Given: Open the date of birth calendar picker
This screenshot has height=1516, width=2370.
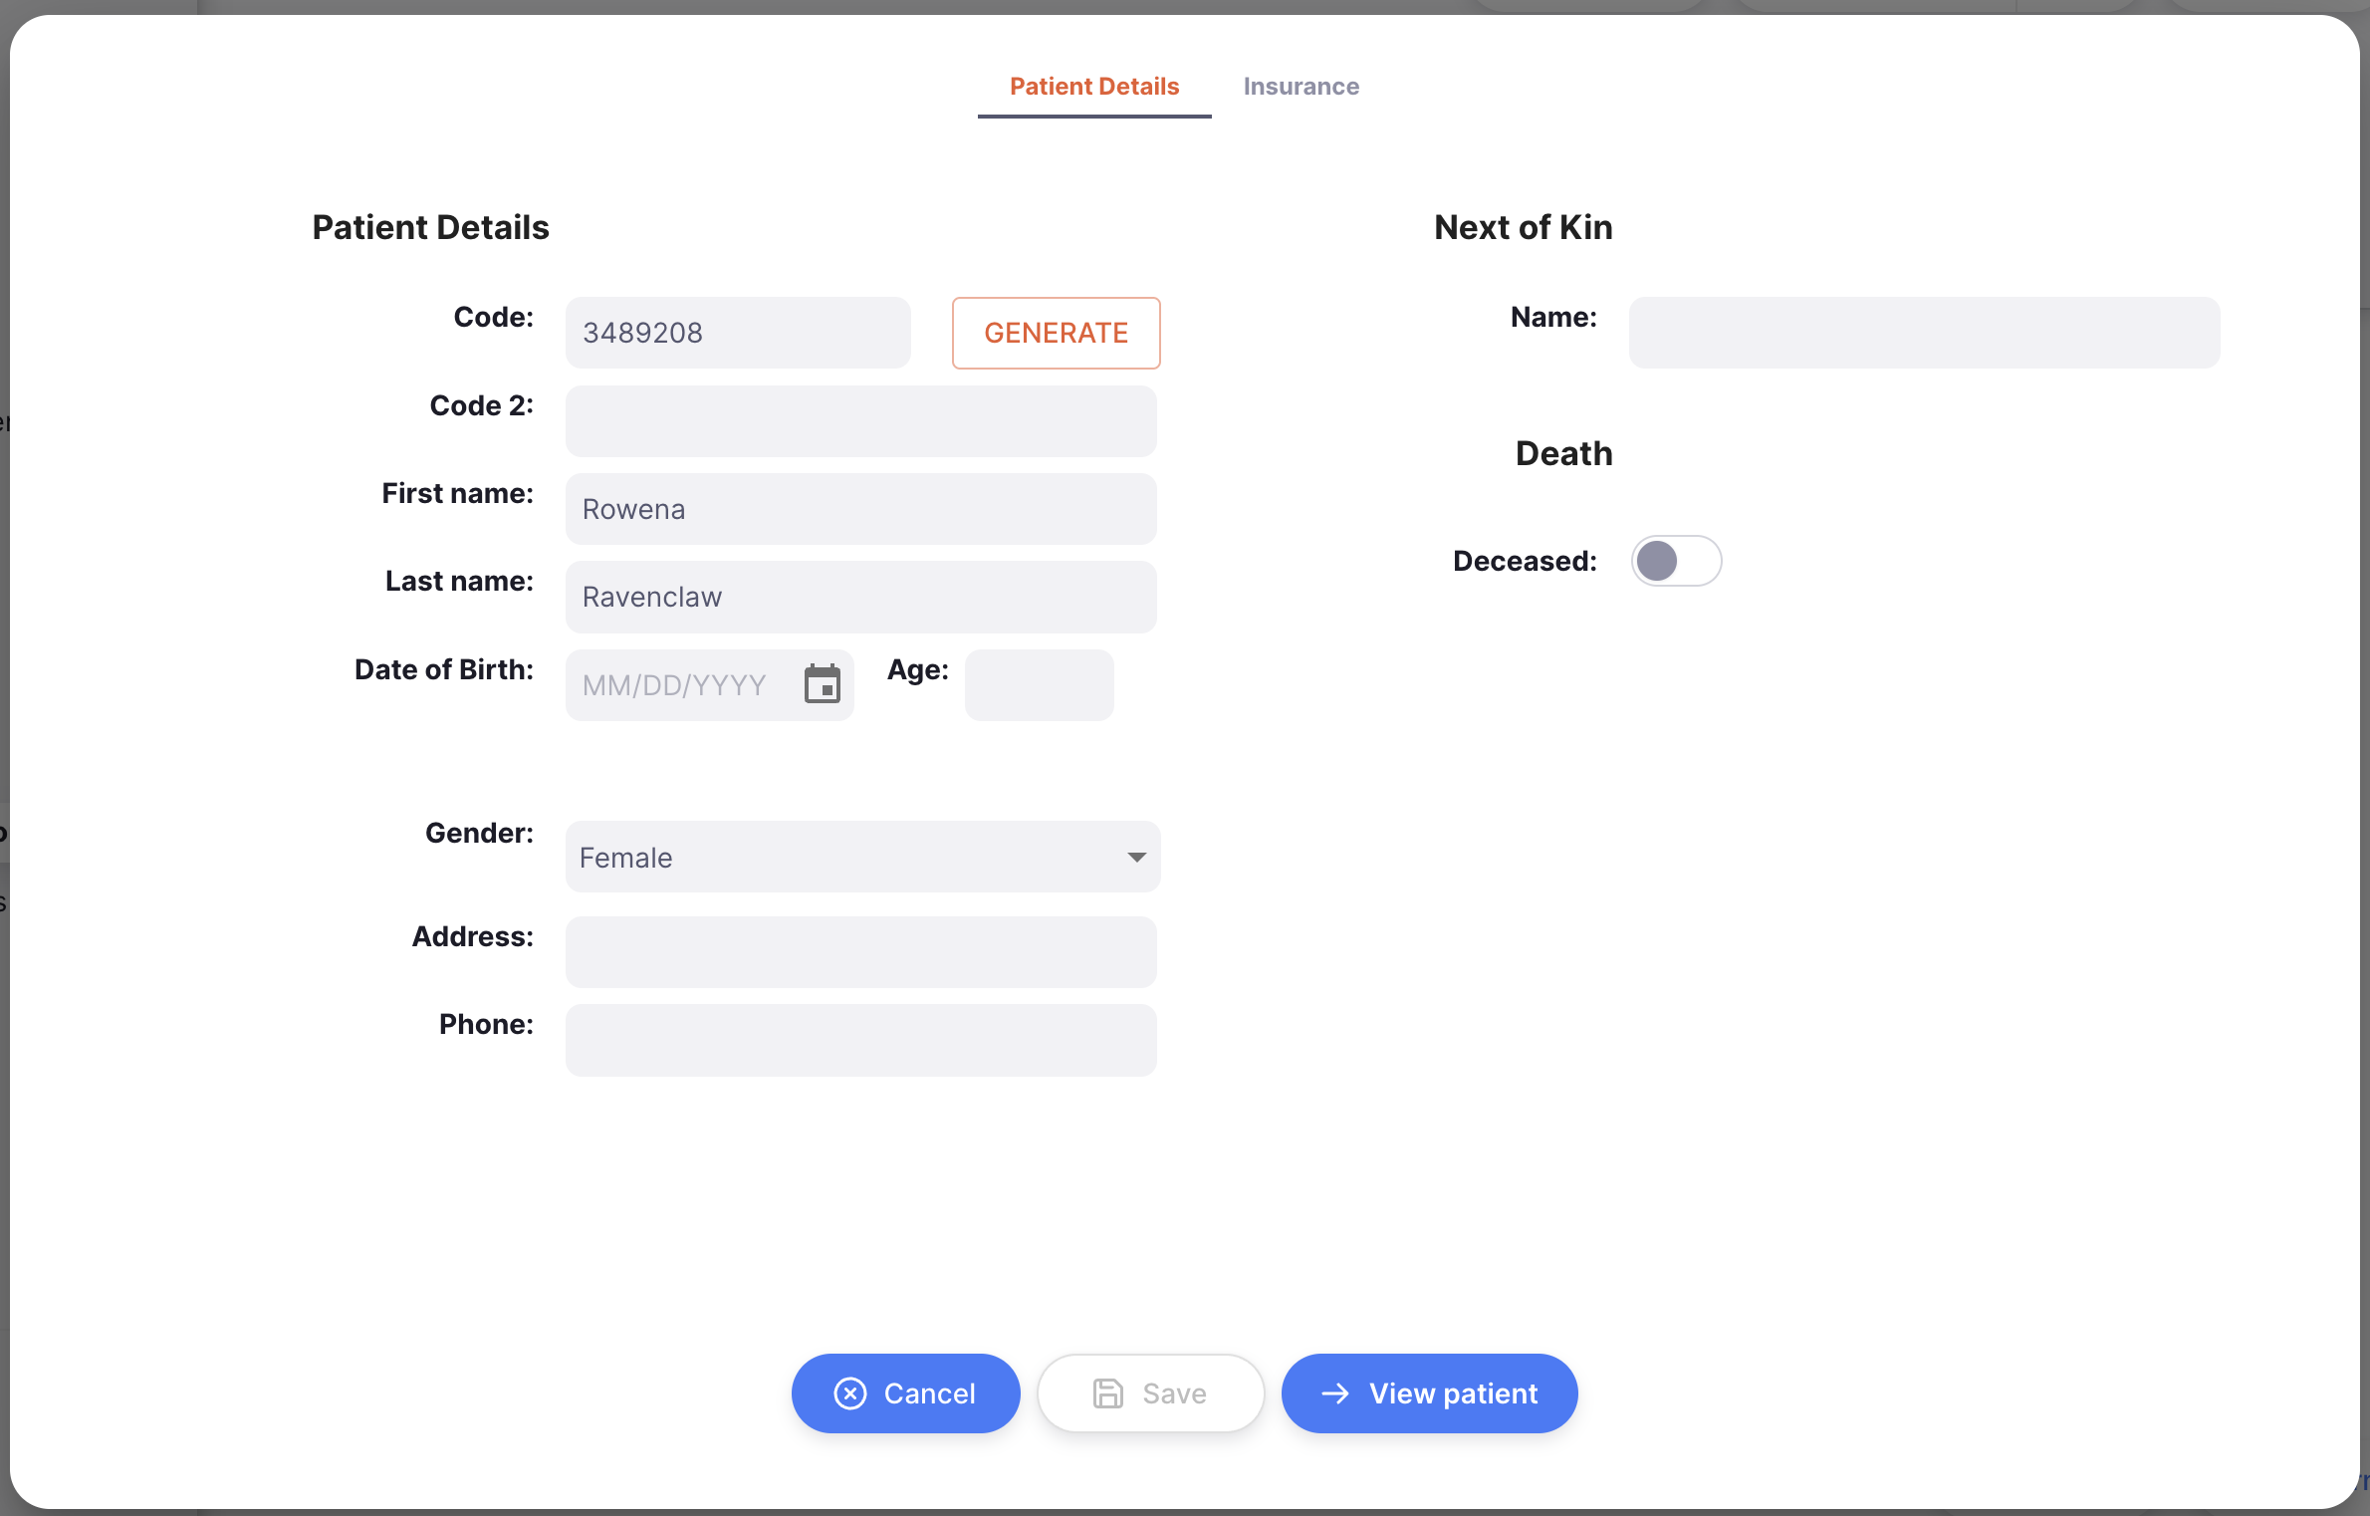Looking at the screenshot, I should [x=823, y=684].
